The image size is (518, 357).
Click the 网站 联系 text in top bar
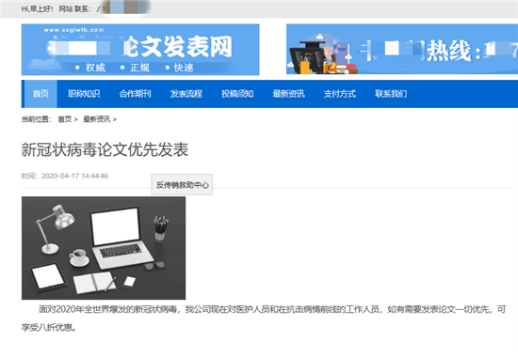tap(74, 8)
